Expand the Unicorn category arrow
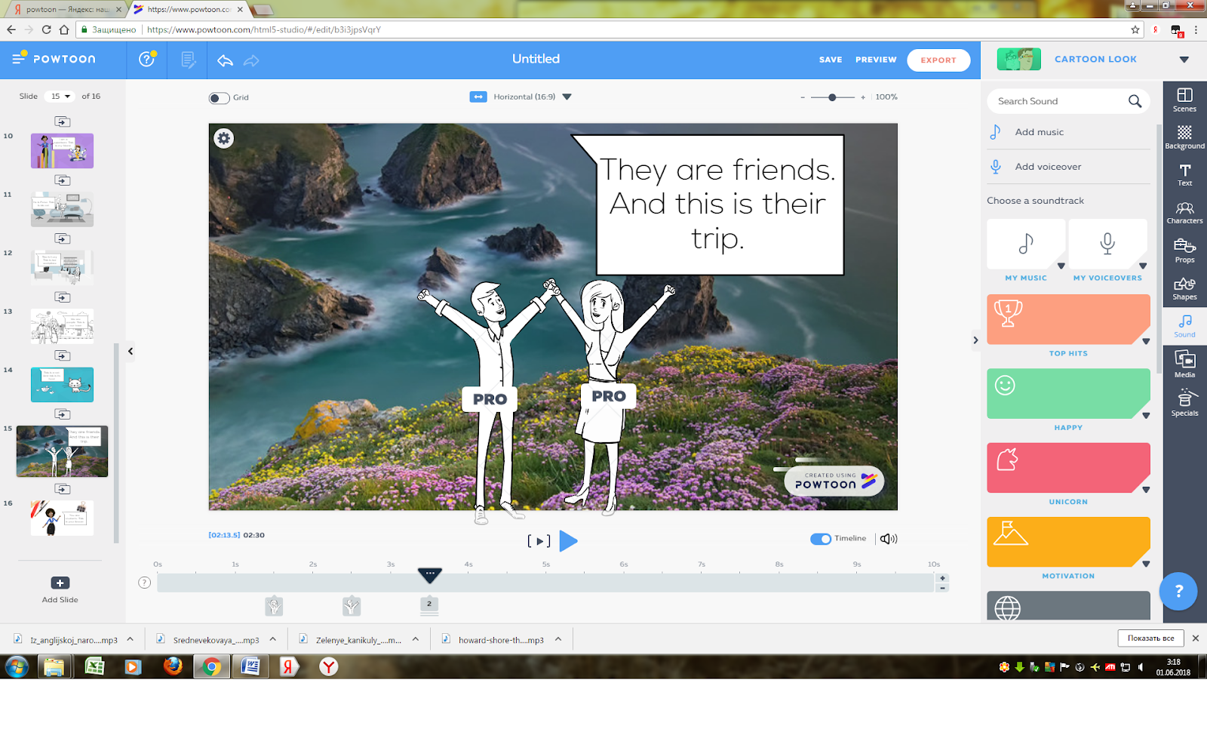Screen dimensions: 1207x735 (1146, 490)
